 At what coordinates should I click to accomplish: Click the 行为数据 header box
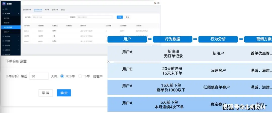pyautogui.click(x=173, y=39)
